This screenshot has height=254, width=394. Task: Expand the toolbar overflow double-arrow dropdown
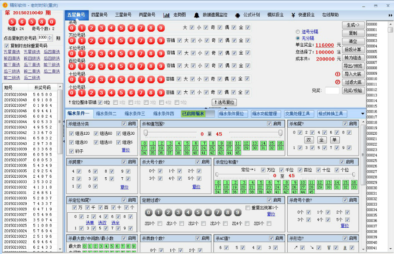click(391, 14)
